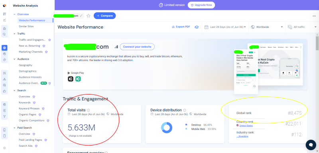Open the chat bubble support widget
The image size is (319, 153).
[311, 145]
